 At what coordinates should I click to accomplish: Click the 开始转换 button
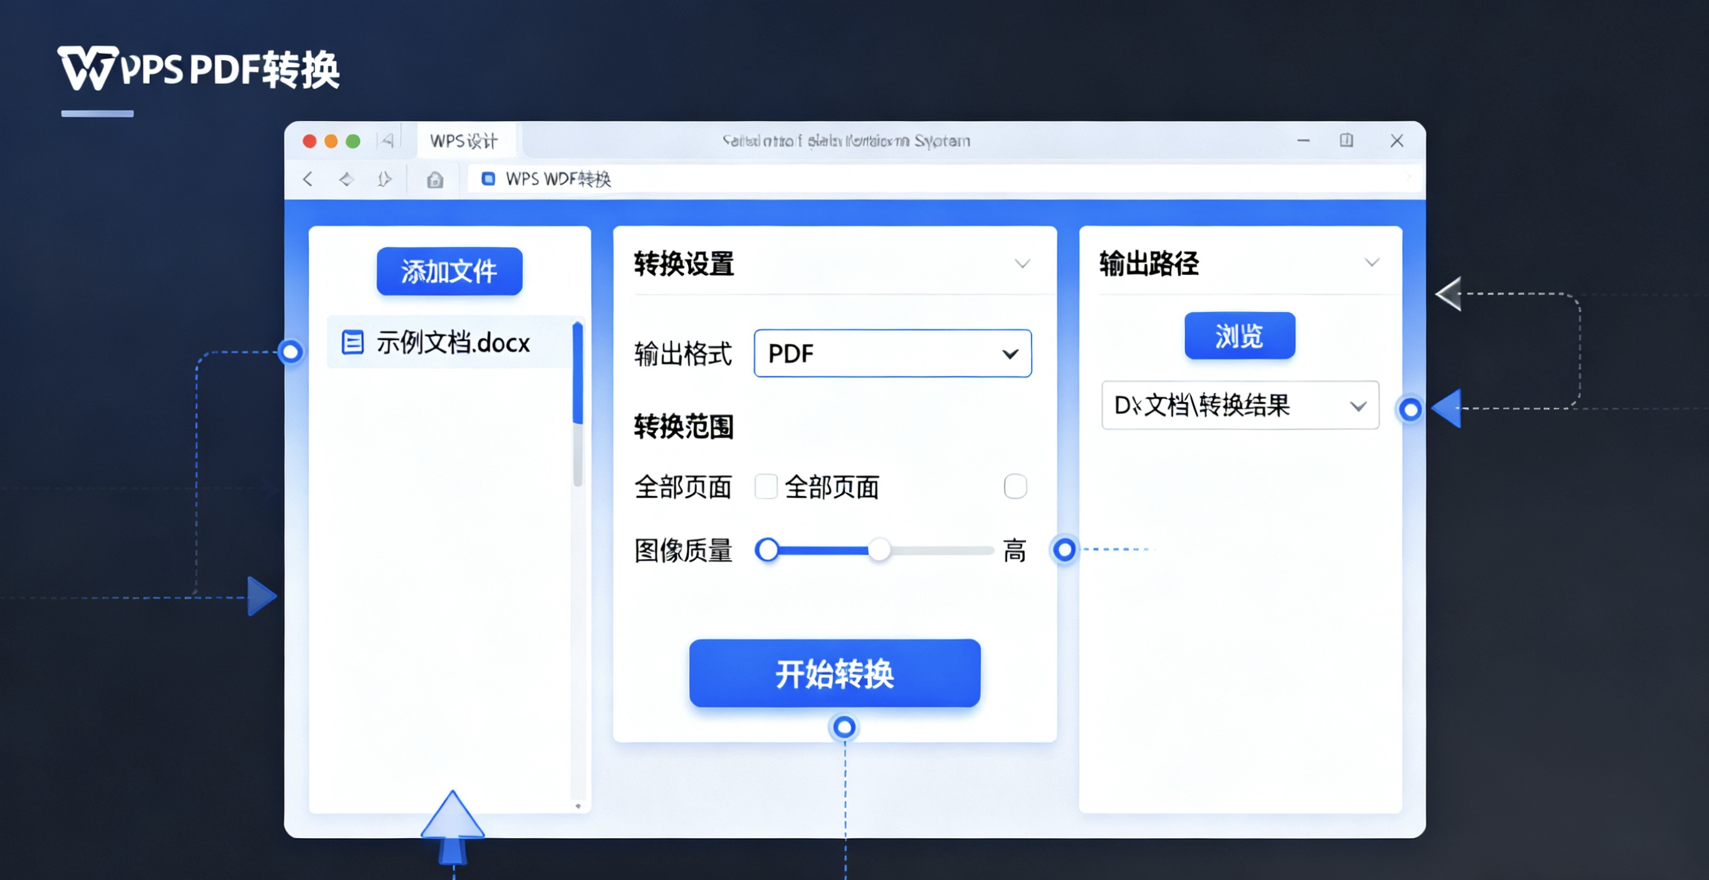point(834,674)
